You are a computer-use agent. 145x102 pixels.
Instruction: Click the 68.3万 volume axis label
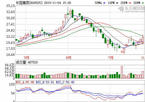tap(10, 68)
